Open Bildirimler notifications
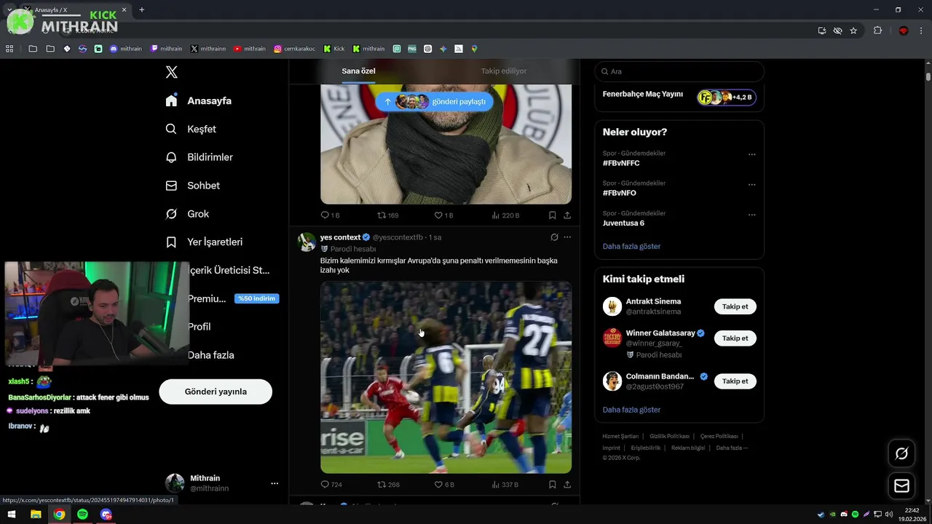This screenshot has height=524, width=932. pyautogui.click(x=199, y=157)
